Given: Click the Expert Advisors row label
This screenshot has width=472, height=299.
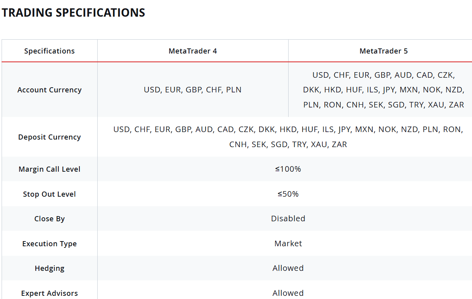Looking at the screenshot, I should pos(49,293).
